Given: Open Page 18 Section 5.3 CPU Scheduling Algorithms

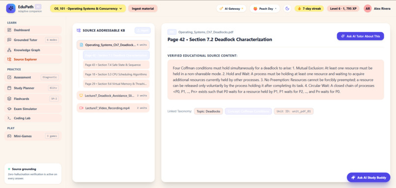Looking at the screenshot, I should point(116,75).
